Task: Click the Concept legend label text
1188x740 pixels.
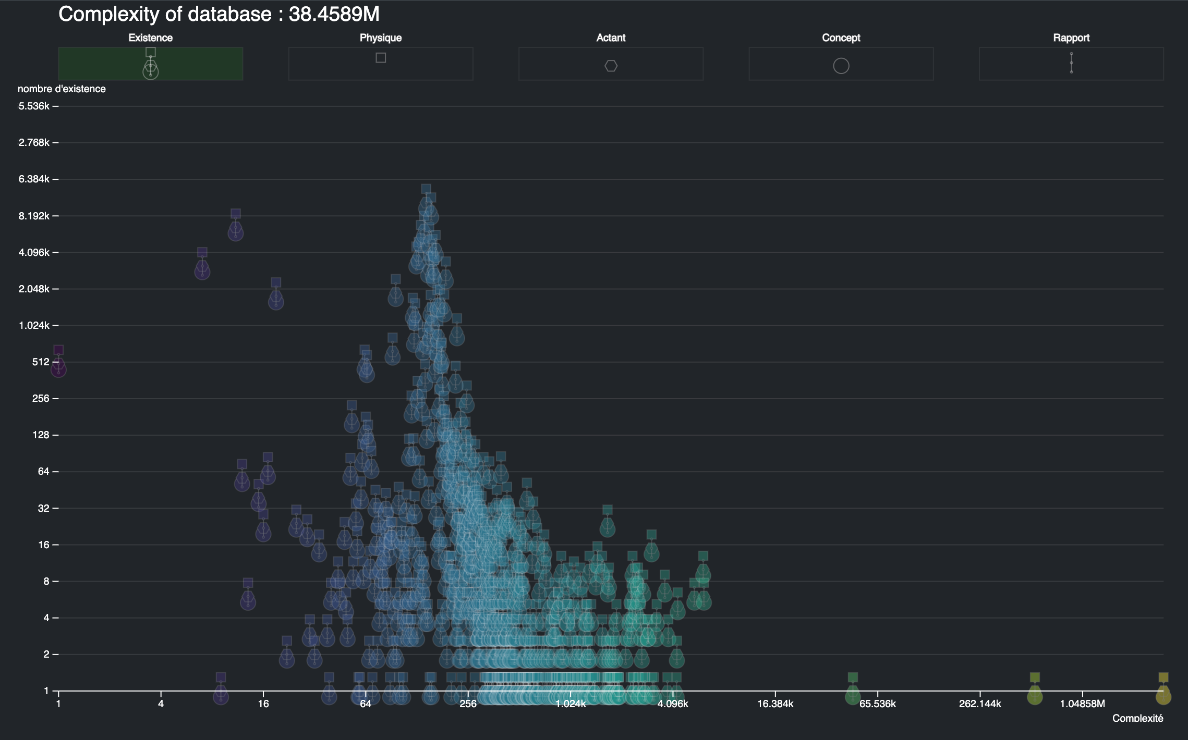Action: (x=841, y=38)
